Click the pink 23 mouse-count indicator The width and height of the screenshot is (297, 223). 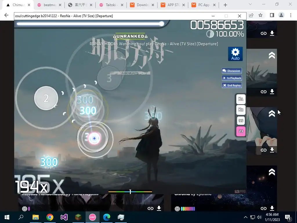241,131
